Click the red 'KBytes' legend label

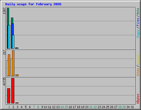(138, 99)
